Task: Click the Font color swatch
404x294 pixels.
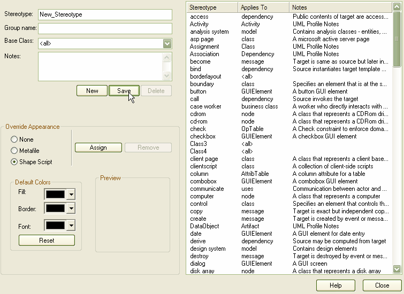Action: coord(56,226)
